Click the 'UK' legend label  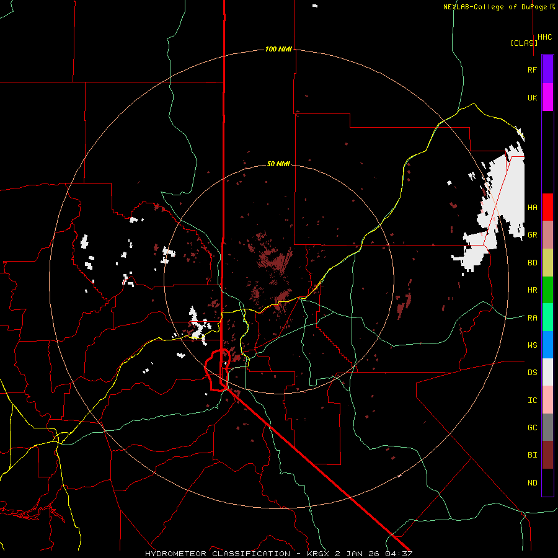point(532,97)
